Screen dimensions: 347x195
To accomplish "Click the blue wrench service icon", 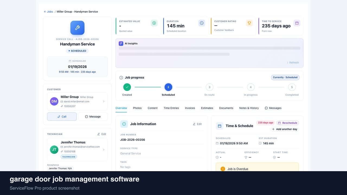I will tap(77, 28).
